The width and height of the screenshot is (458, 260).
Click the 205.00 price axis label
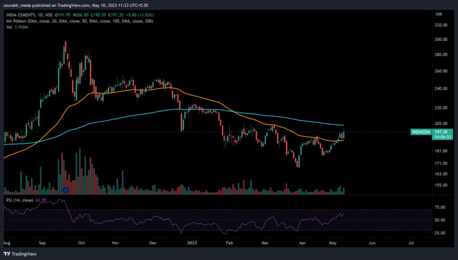point(441,124)
